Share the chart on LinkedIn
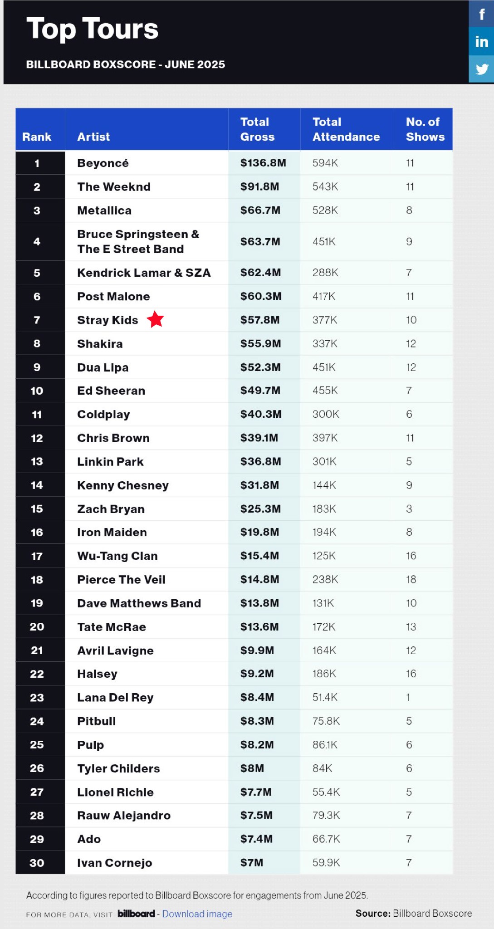The width and height of the screenshot is (494, 929). tap(481, 41)
